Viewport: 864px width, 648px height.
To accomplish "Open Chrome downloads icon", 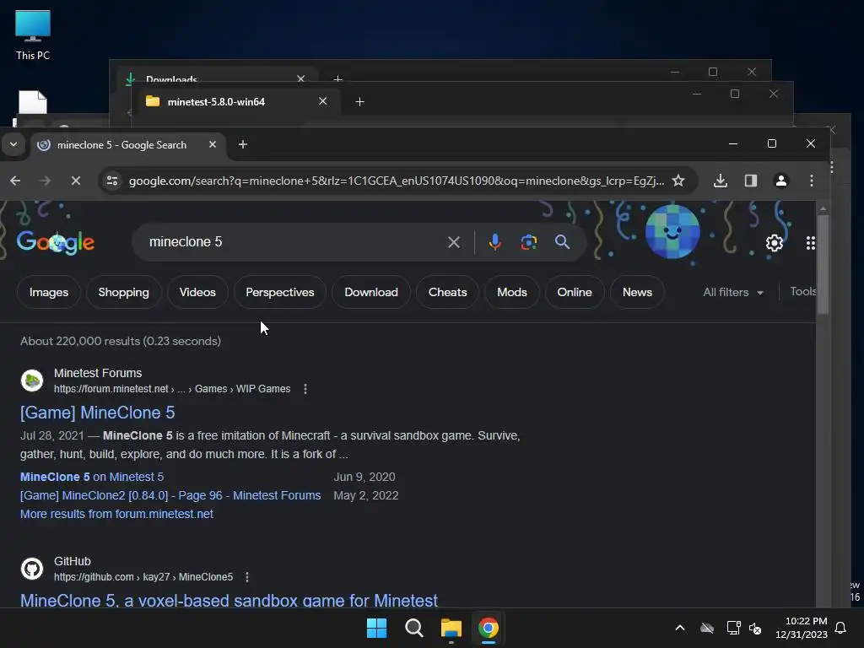I will [x=721, y=181].
